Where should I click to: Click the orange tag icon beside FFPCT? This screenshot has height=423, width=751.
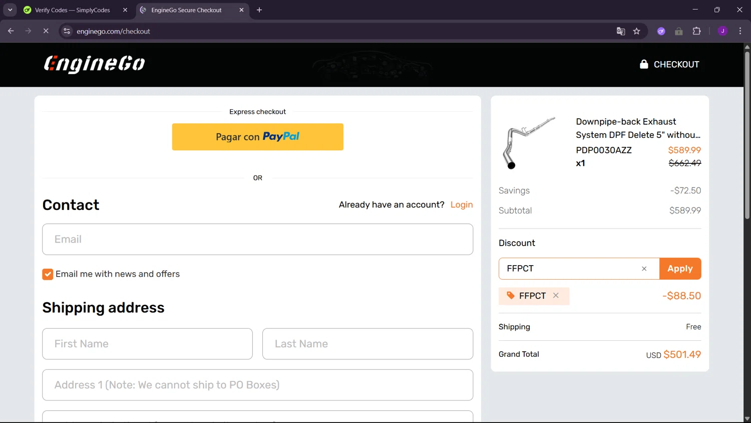tap(511, 296)
